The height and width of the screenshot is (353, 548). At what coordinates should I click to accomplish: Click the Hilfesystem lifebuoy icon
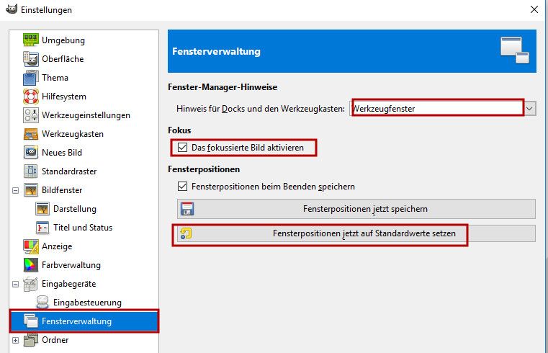(x=30, y=96)
